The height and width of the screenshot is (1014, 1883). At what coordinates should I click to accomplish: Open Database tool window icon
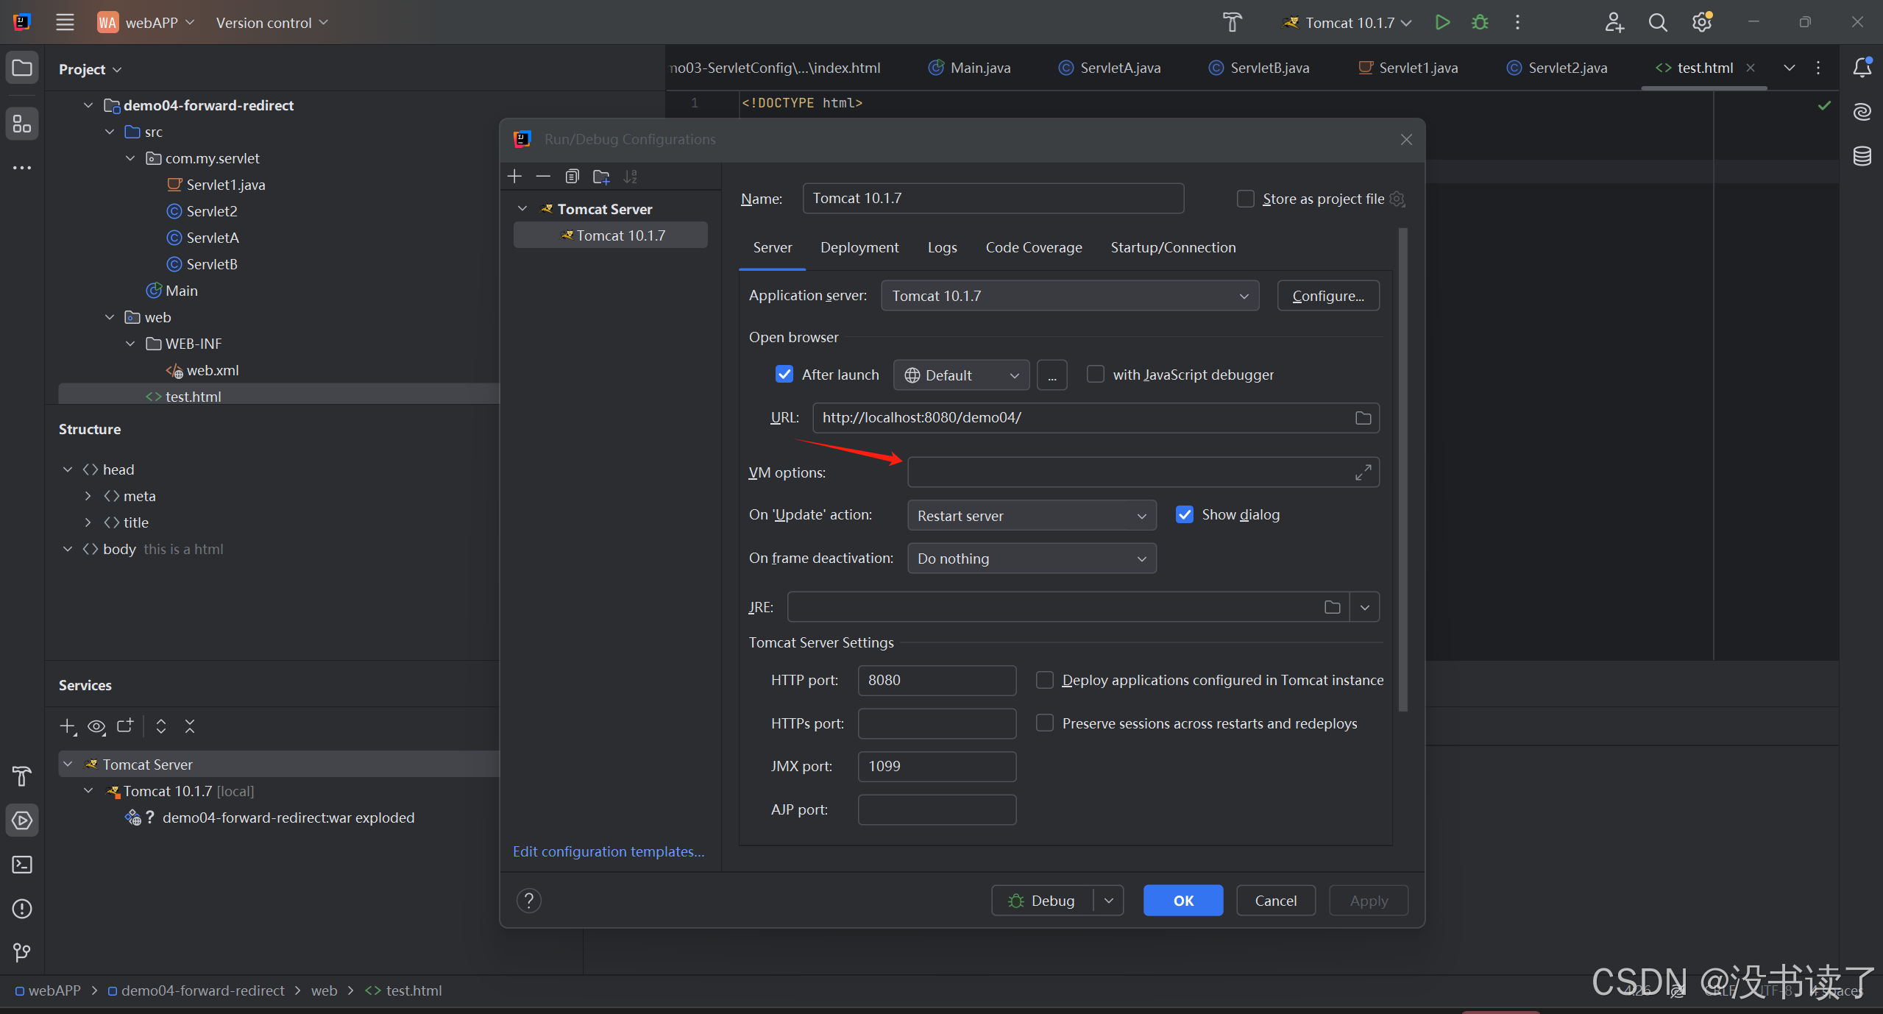point(1862,156)
